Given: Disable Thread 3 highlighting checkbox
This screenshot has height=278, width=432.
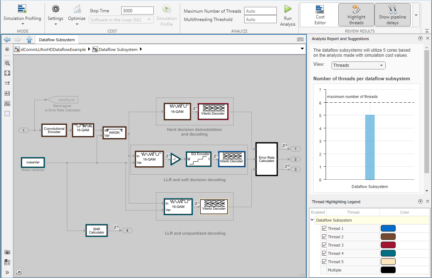Looking at the screenshot, I should tap(324, 245).
